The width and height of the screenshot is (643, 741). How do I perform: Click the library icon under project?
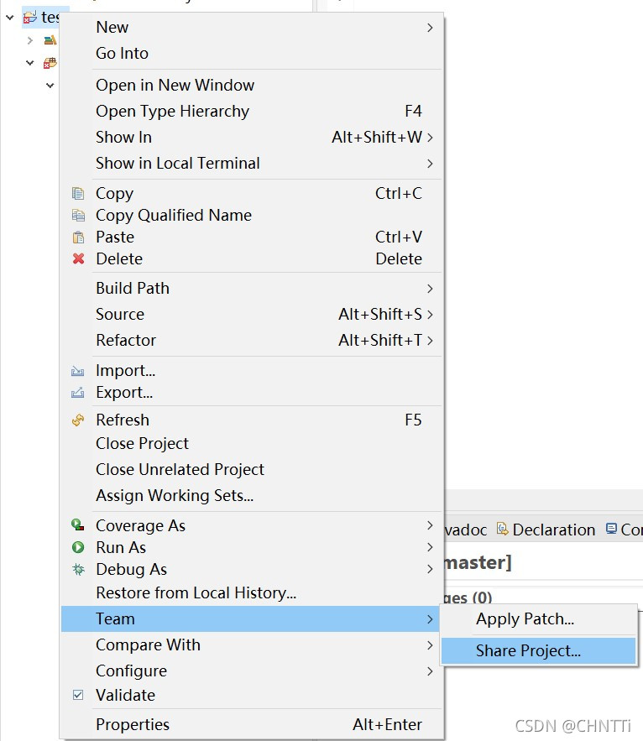click(x=50, y=40)
